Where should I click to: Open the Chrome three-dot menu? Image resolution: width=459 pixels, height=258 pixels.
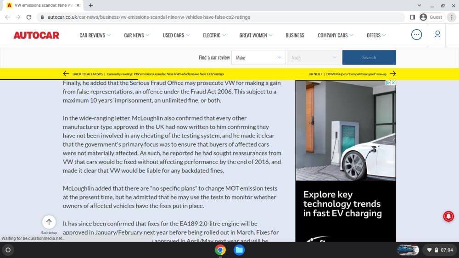tap(452, 17)
